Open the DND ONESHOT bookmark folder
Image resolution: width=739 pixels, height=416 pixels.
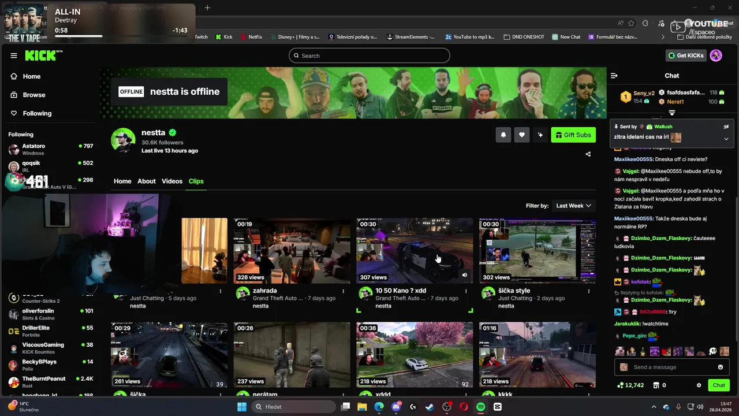pos(524,37)
